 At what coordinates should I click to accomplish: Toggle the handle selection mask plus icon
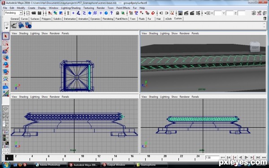(x=73, y=13)
